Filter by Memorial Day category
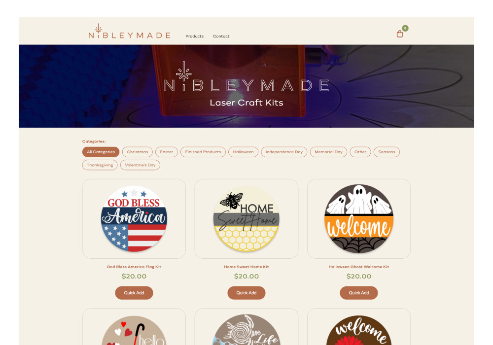 click(x=328, y=152)
